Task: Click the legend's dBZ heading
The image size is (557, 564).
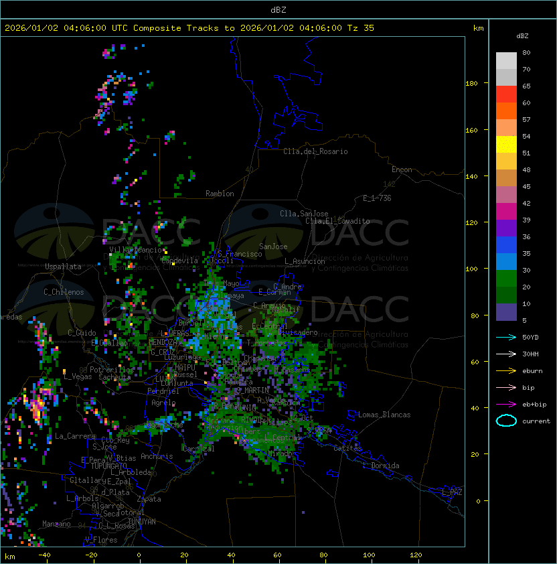Action: tap(522, 36)
